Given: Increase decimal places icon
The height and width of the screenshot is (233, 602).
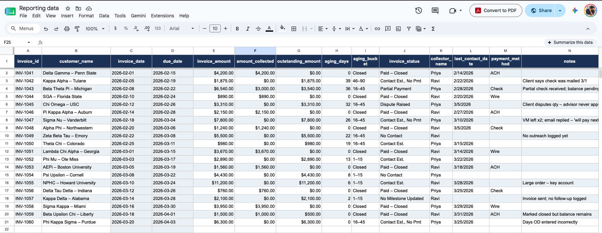Looking at the screenshot, I should pos(147,28).
